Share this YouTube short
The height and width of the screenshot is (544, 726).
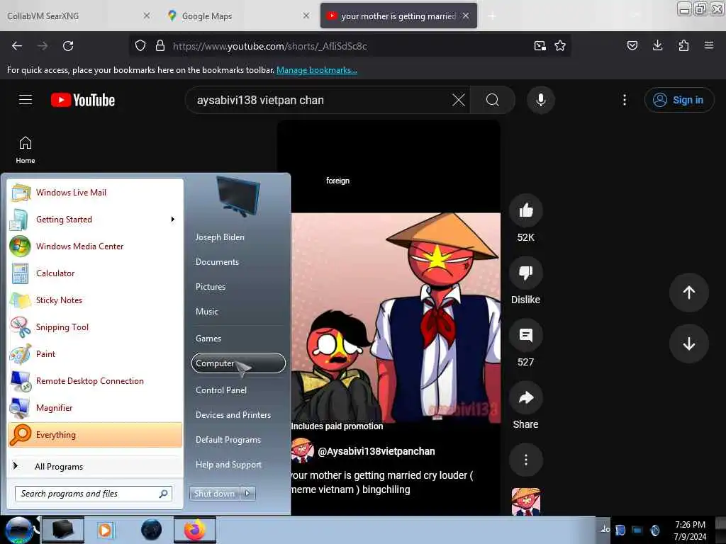tap(525, 398)
